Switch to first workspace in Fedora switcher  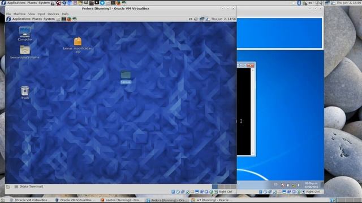pos(215,187)
